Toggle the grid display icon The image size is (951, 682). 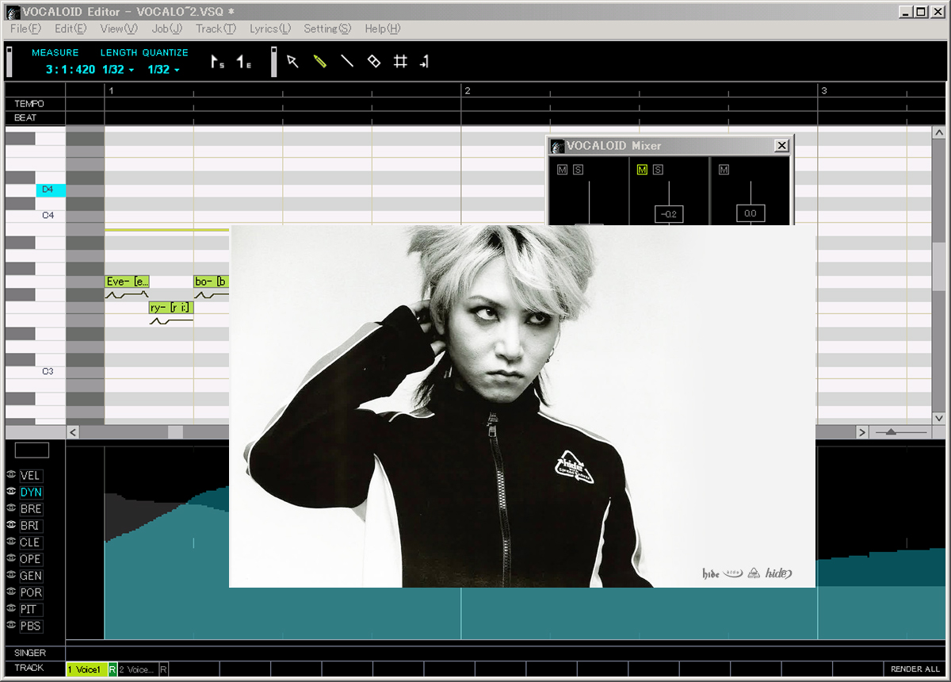click(x=400, y=61)
